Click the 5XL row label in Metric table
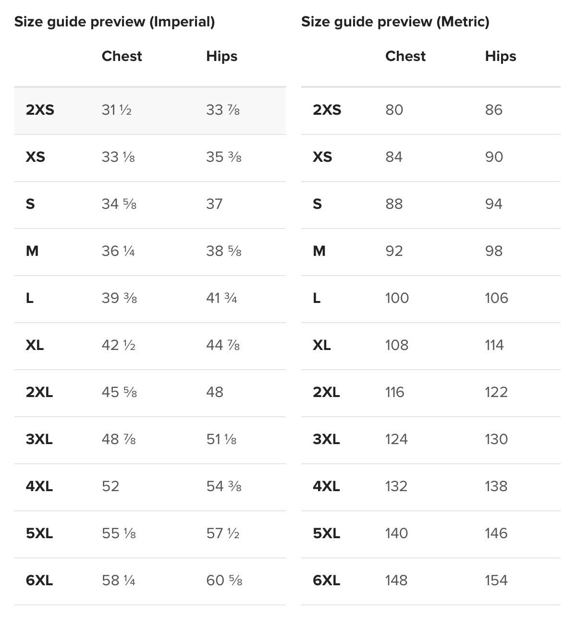 click(326, 533)
